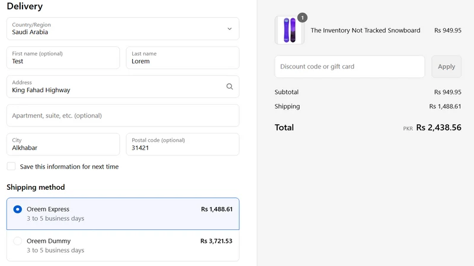Click the address search magnifier icon
The image size is (474, 266).
click(229, 86)
